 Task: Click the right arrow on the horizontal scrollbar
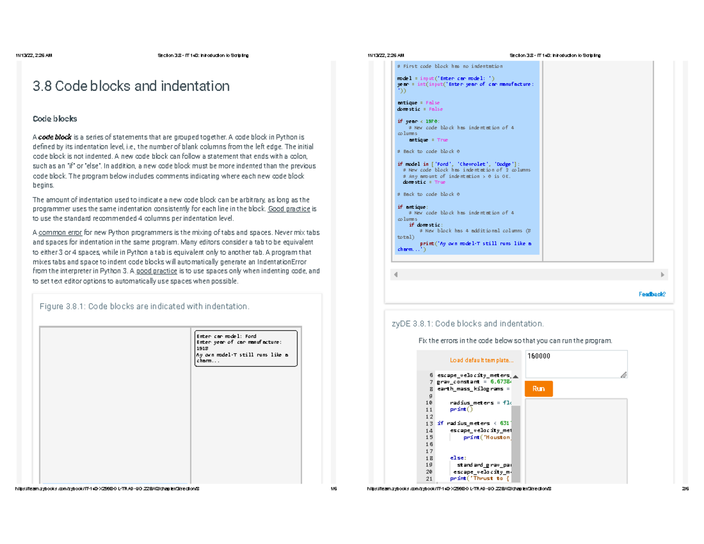click(663, 274)
